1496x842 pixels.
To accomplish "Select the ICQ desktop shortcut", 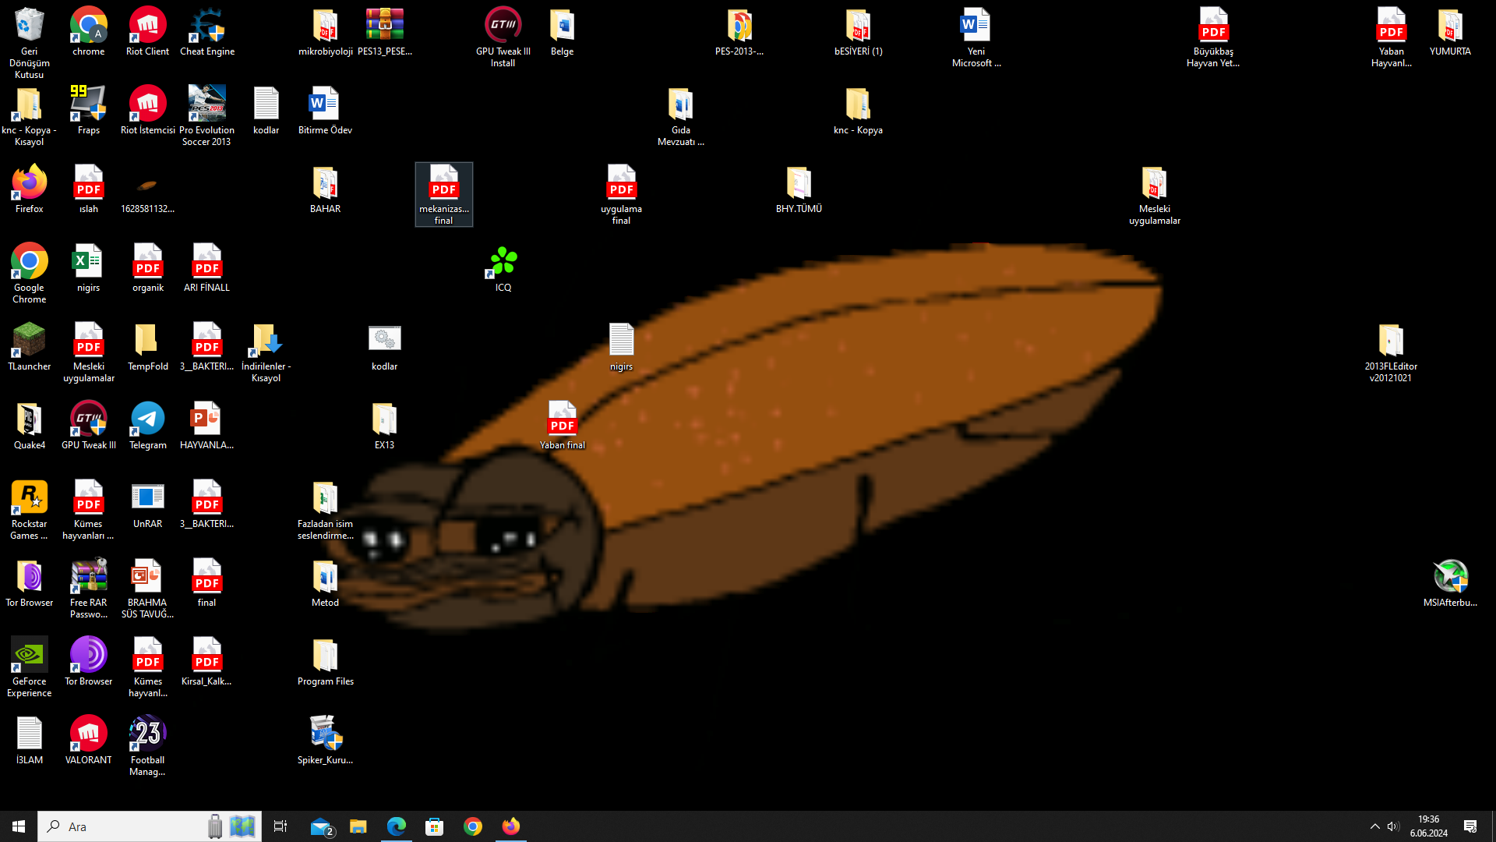I will (x=503, y=267).
